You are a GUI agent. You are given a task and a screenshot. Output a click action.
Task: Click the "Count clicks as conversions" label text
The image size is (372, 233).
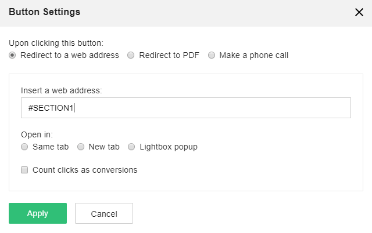click(x=85, y=170)
